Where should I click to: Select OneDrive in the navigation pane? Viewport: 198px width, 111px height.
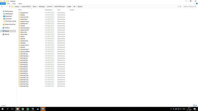pyautogui.click(x=7, y=28)
